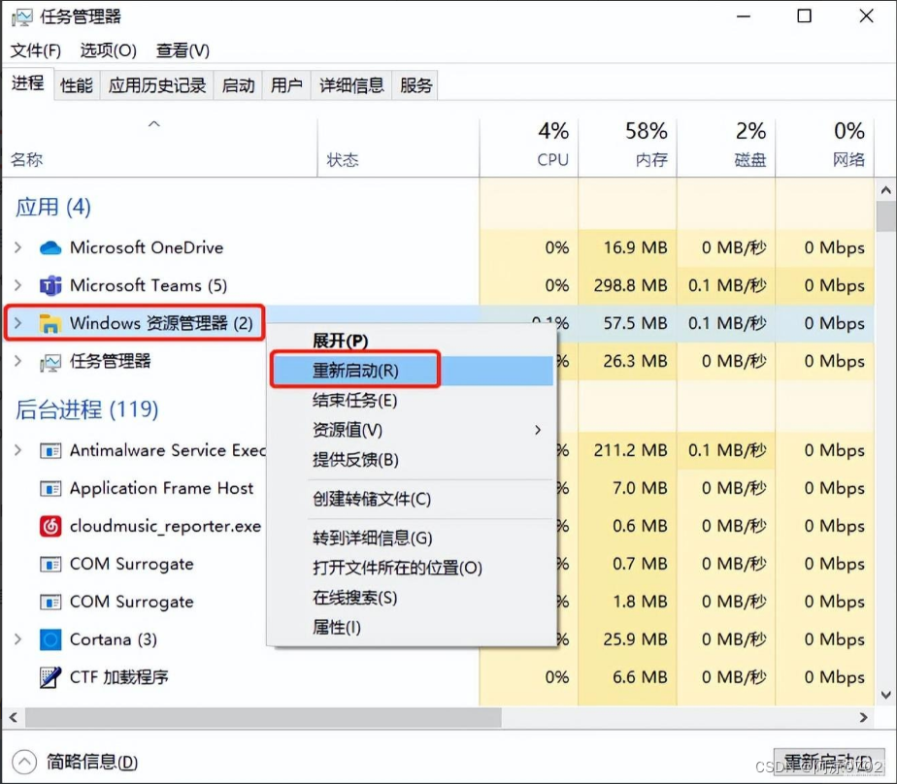The width and height of the screenshot is (897, 784).
Task: Switch to the 详细信息 tab
Action: [x=351, y=85]
